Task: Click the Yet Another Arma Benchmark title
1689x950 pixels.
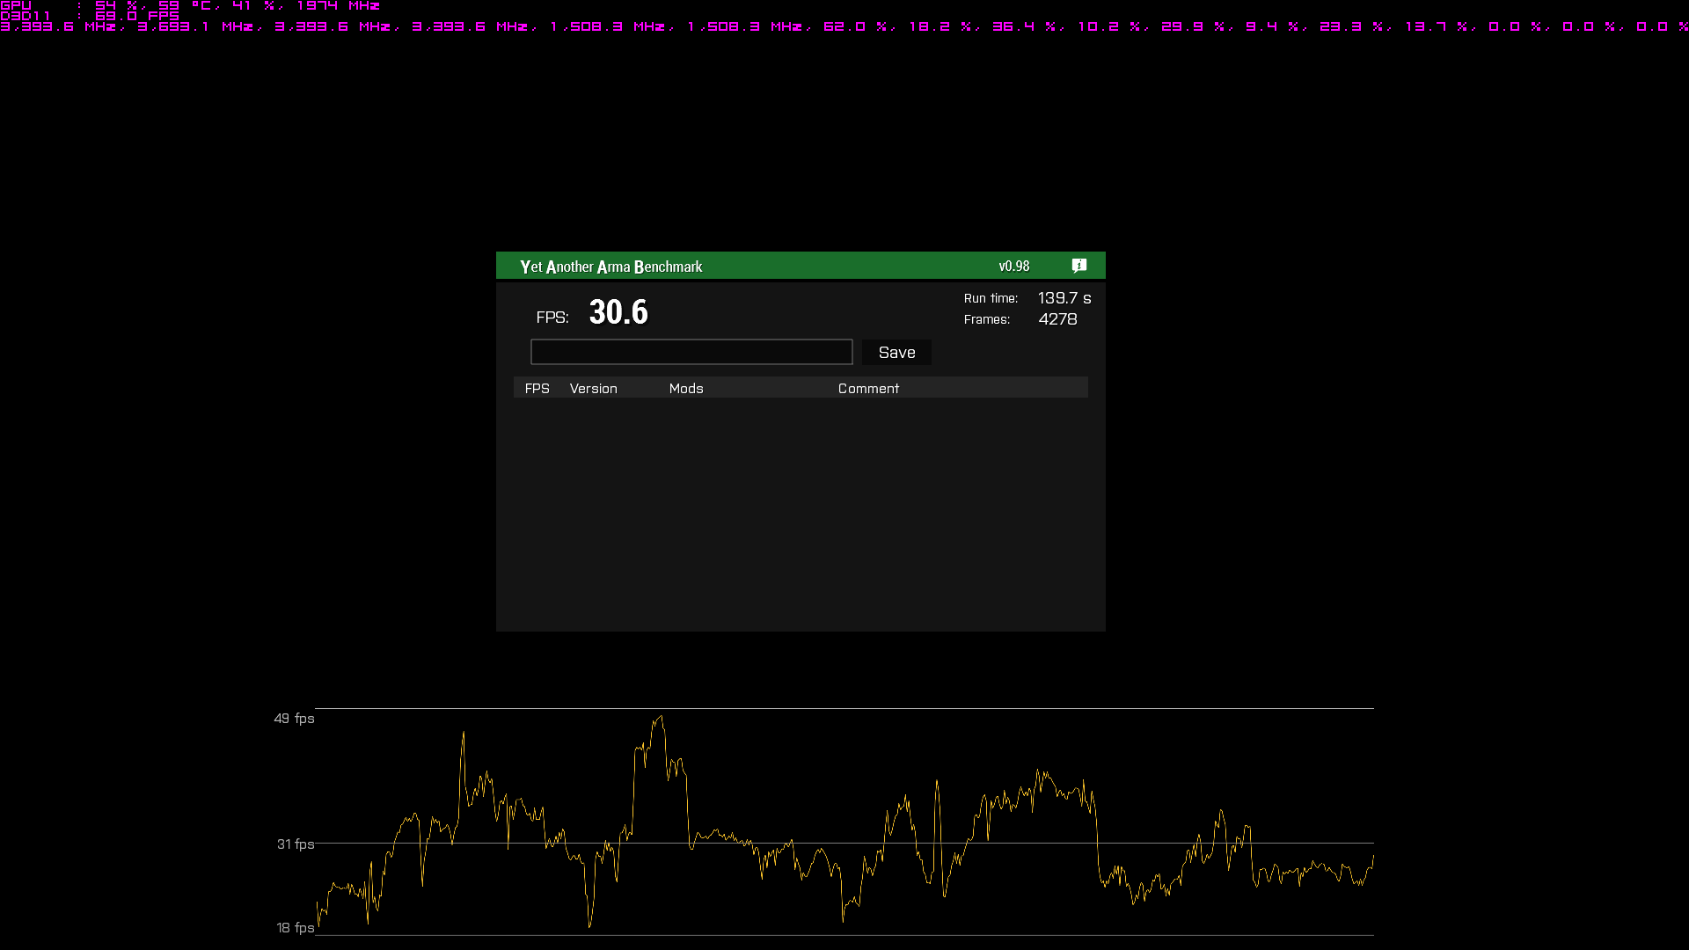Action: (x=611, y=267)
